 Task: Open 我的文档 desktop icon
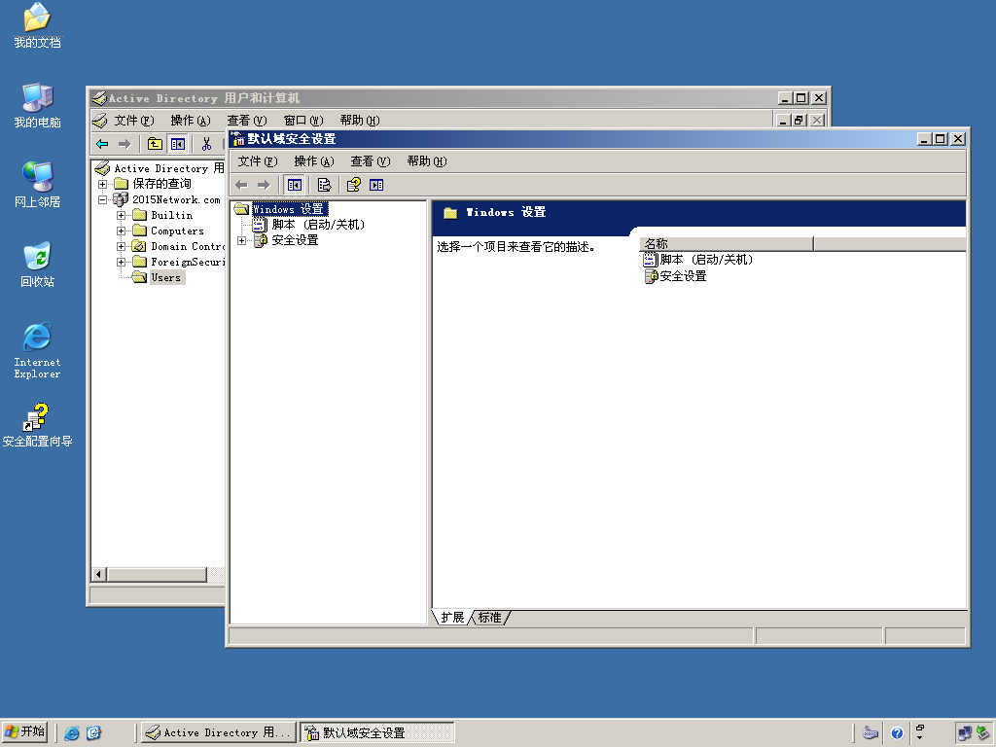coord(37,25)
